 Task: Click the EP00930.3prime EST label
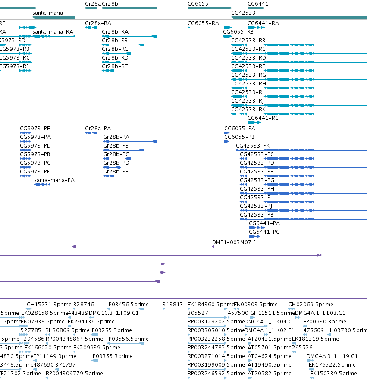(x=325, y=322)
